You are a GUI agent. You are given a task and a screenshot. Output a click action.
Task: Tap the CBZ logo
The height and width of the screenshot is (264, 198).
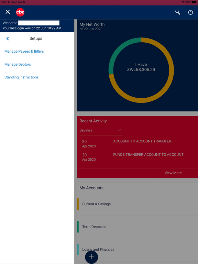[x=20, y=12]
